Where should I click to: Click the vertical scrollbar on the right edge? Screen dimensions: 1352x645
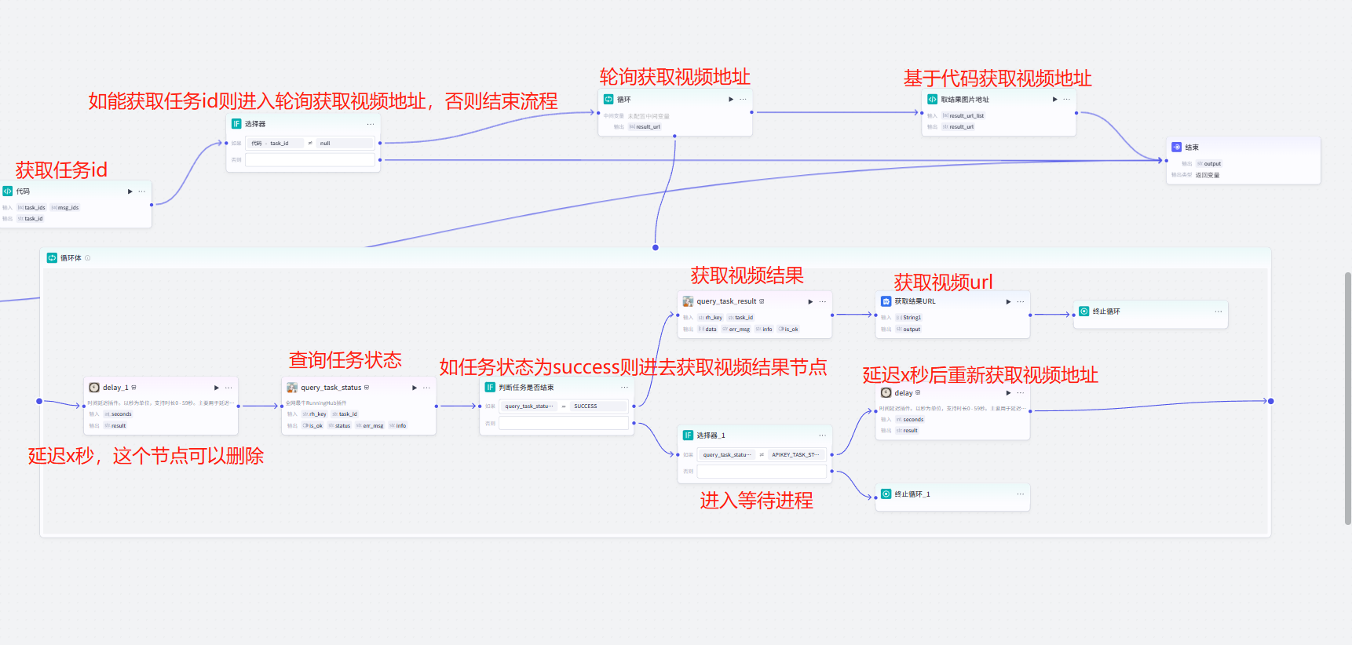(x=1348, y=399)
